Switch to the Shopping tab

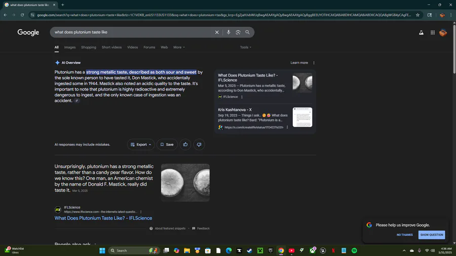point(89,48)
